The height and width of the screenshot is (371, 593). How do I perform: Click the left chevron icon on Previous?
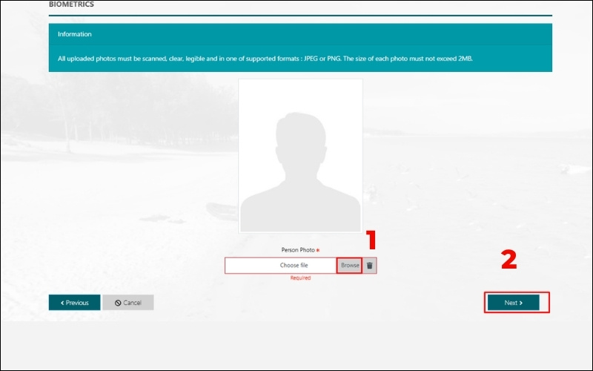(x=62, y=303)
